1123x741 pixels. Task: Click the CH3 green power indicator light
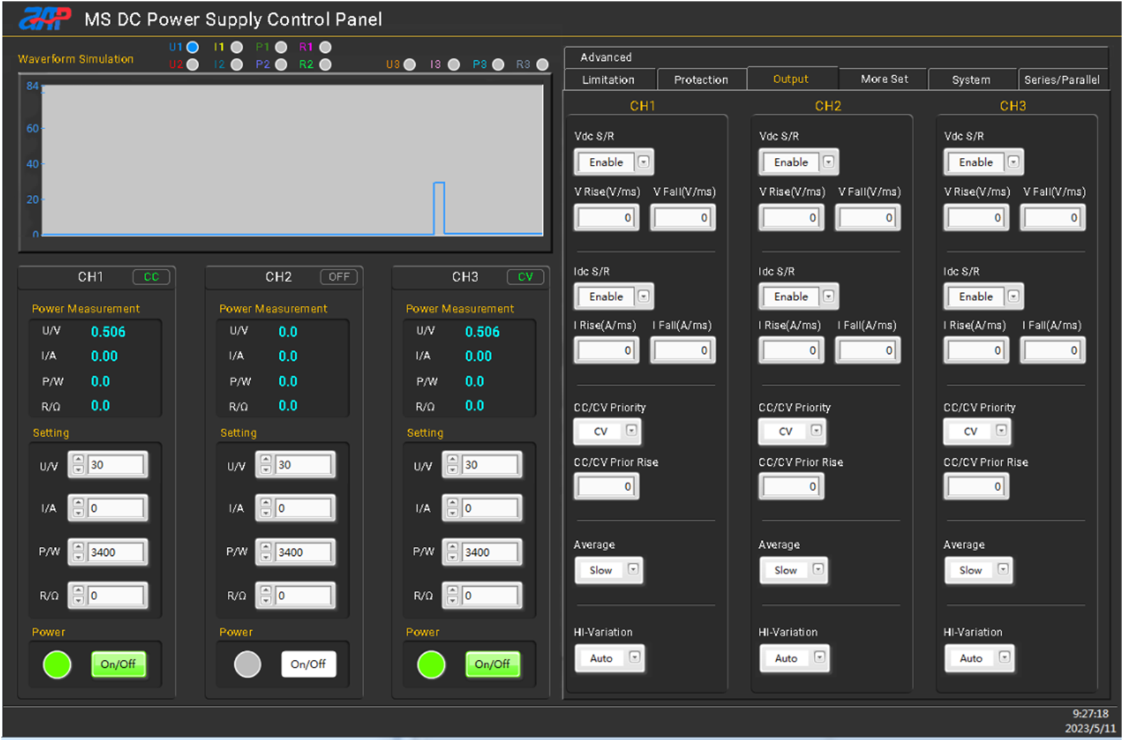point(431,664)
